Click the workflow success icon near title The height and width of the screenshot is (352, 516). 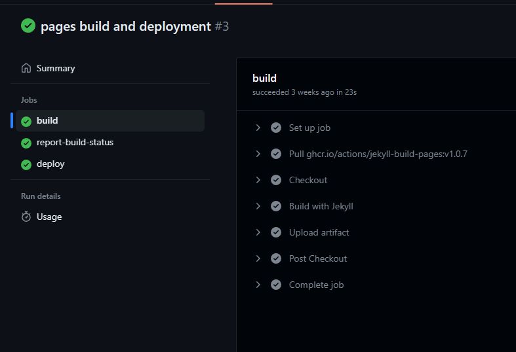(x=28, y=26)
